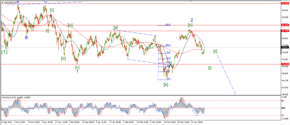Select the green [c] wave label
This screenshot has width=290, height=125.
190,25
